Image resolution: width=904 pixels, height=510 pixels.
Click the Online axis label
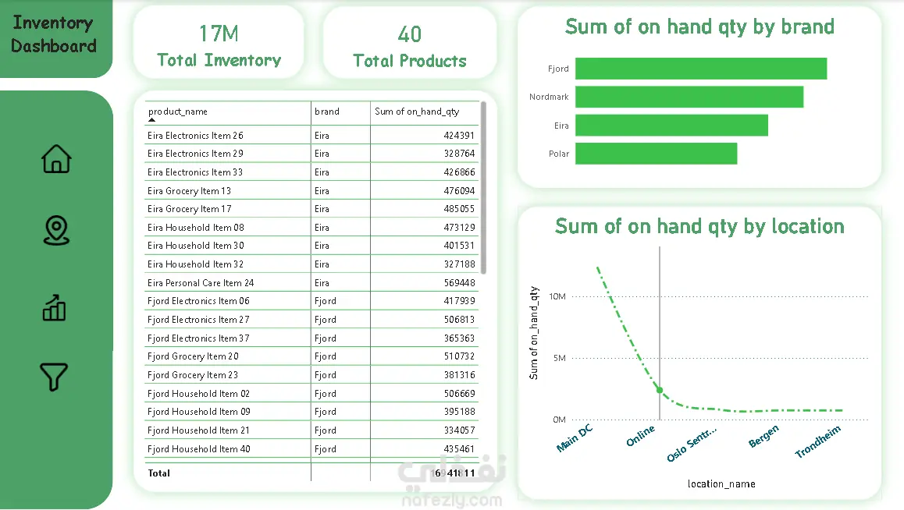[x=640, y=436]
